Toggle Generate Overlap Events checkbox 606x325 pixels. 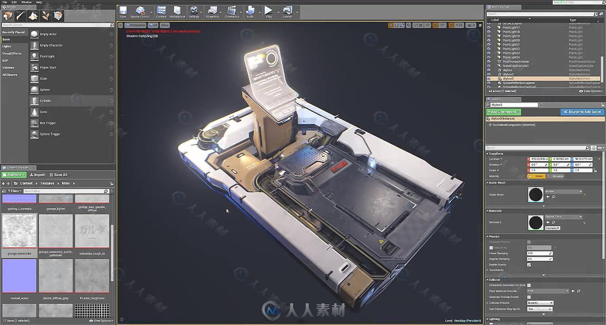pos(529,297)
